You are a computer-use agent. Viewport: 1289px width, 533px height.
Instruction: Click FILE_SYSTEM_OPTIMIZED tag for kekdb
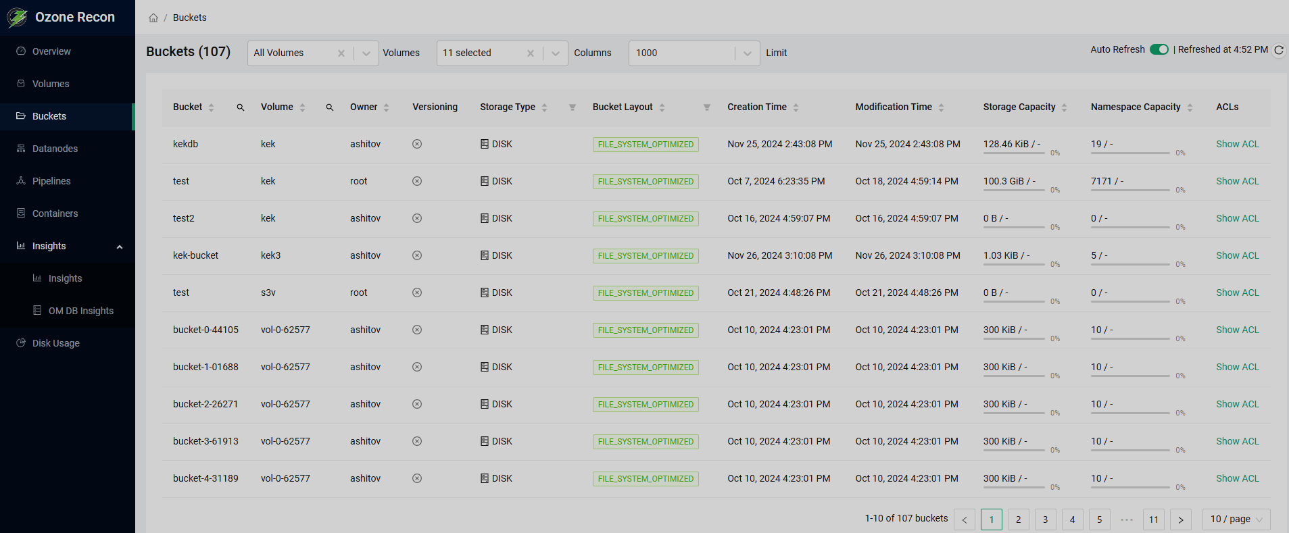[x=646, y=145]
